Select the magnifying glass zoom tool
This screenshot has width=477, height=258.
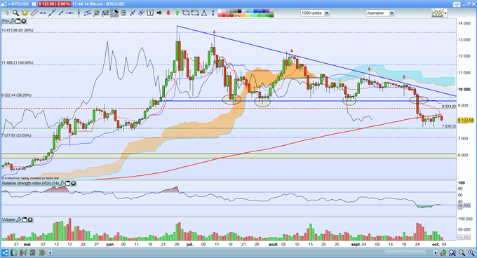[x=15, y=13]
